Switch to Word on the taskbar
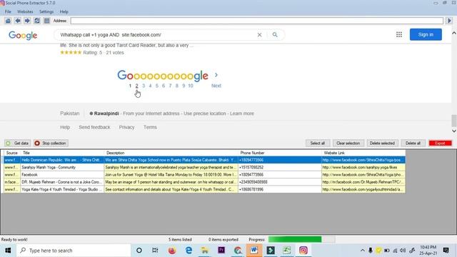The image size is (457, 257). (x=254, y=251)
